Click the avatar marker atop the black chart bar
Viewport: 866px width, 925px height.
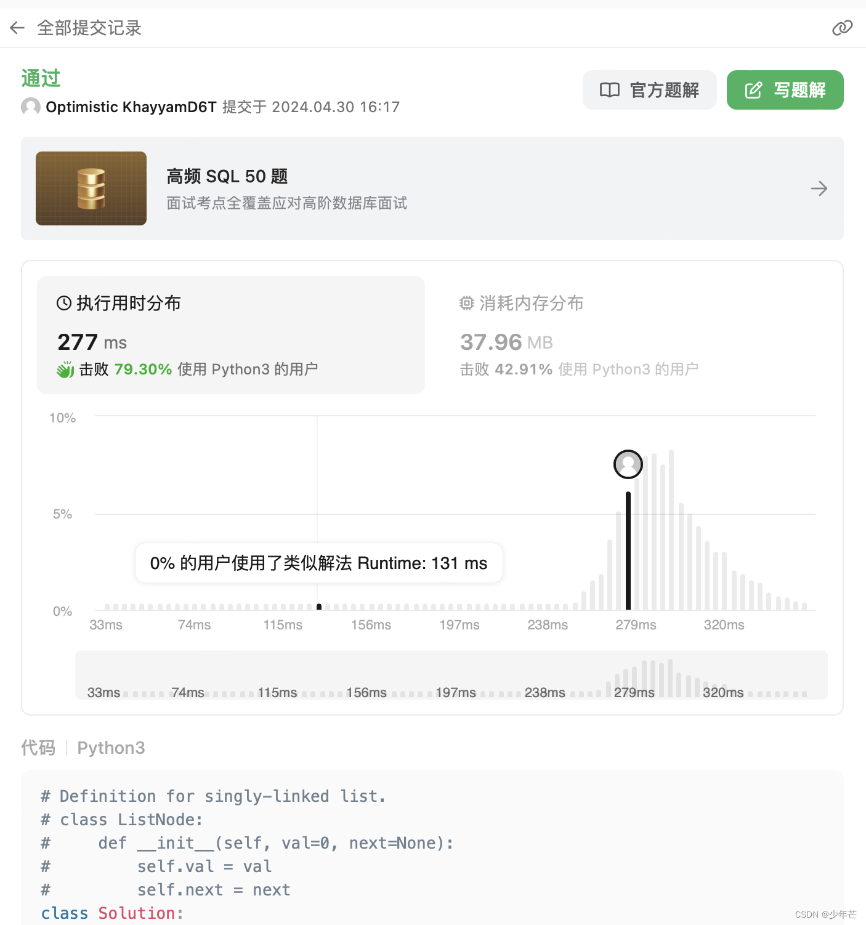pos(628,464)
